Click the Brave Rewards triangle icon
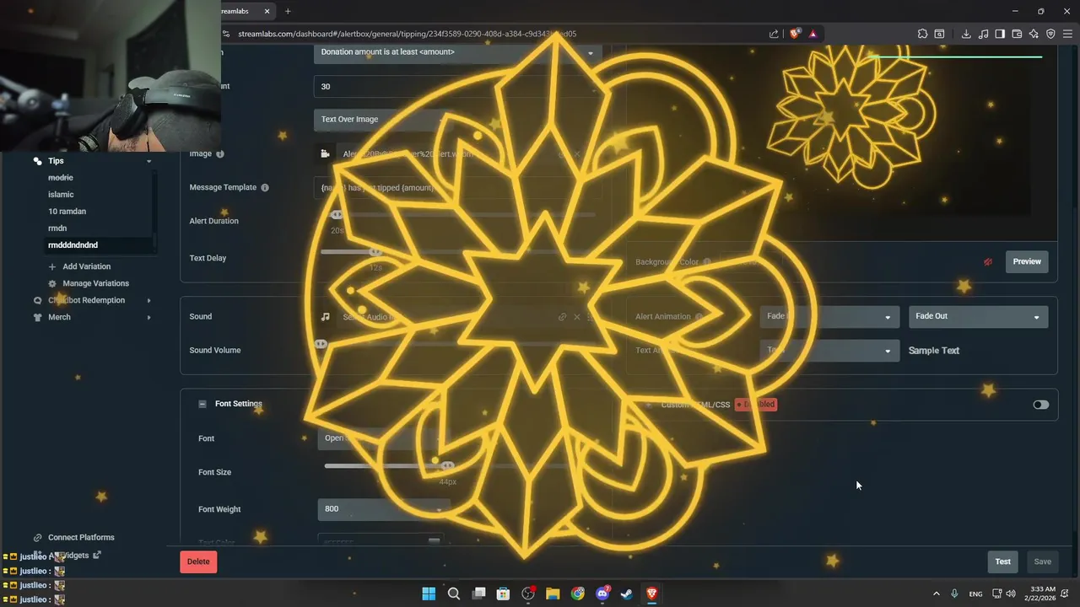Screen dimensions: 1080x607 [813, 34]
